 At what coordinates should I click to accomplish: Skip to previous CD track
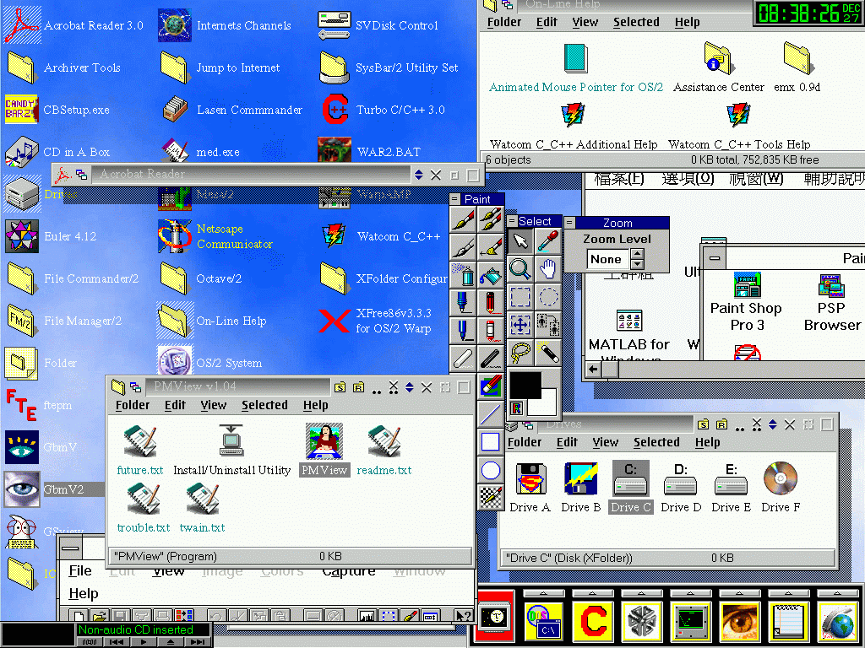click(x=117, y=642)
